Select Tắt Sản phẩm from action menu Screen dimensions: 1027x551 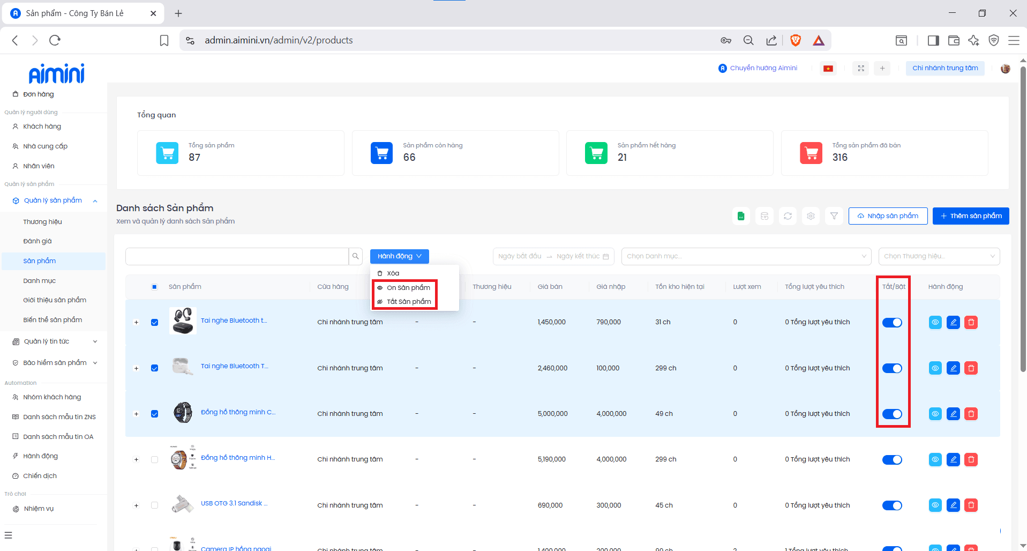click(x=408, y=302)
